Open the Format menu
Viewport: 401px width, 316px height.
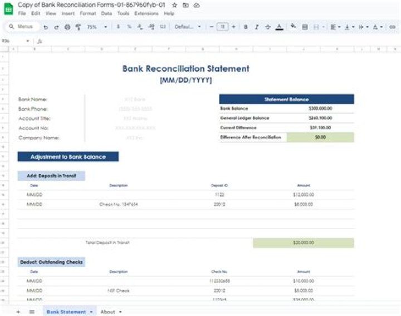[87, 13]
